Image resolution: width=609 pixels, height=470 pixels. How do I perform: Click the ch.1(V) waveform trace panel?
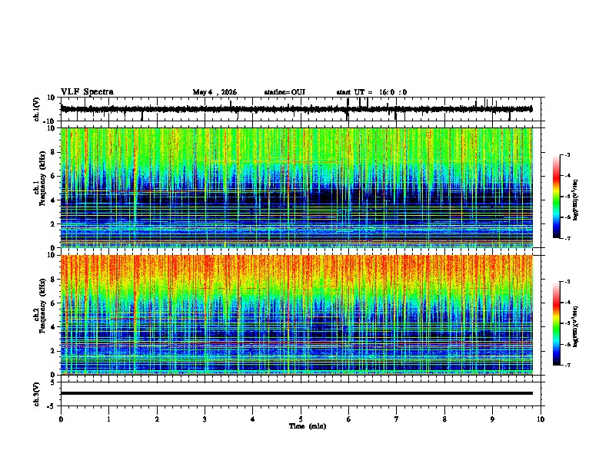pyautogui.click(x=296, y=109)
